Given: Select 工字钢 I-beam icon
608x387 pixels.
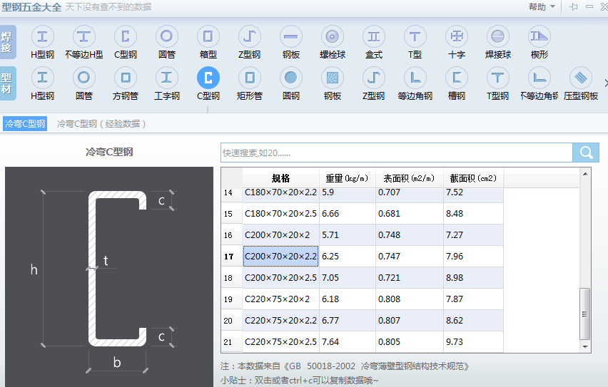Looking at the screenshot, I should [167, 78].
